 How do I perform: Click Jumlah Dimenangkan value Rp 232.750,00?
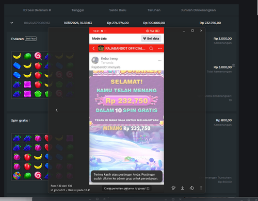tap(210, 23)
